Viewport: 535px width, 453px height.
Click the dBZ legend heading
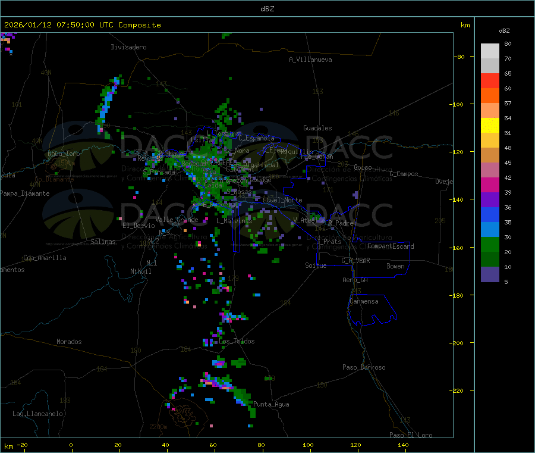(504, 31)
